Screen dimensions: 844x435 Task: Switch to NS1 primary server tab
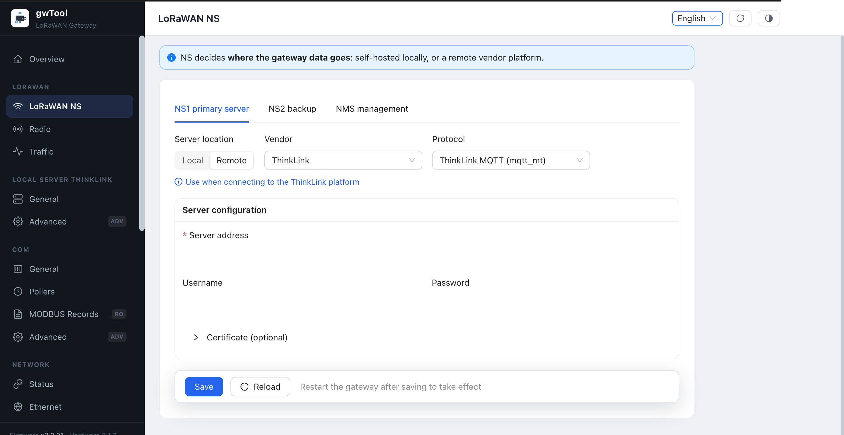(x=212, y=109)
